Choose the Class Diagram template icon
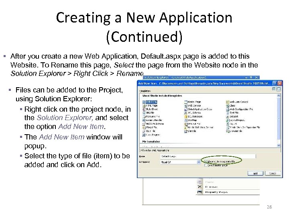289x217 pixels. 144,135
